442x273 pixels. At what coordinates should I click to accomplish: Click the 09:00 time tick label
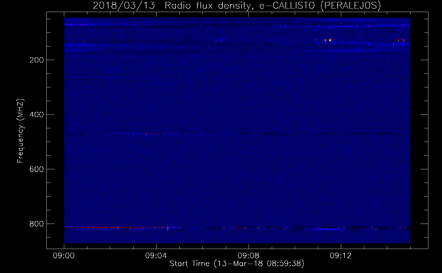(x=64, y=256)
